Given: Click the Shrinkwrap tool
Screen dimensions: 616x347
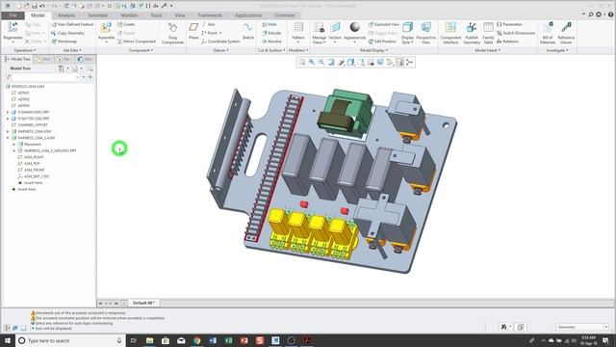Looking at the screenshot, I should click(64, 41).
